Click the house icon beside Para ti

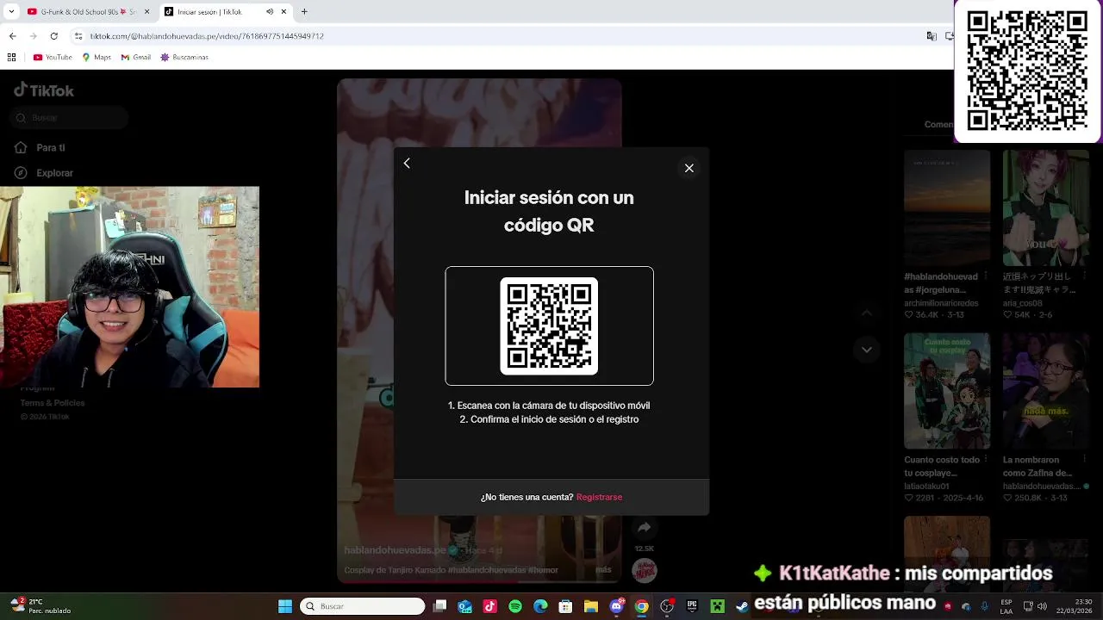(x=21, y=147)
